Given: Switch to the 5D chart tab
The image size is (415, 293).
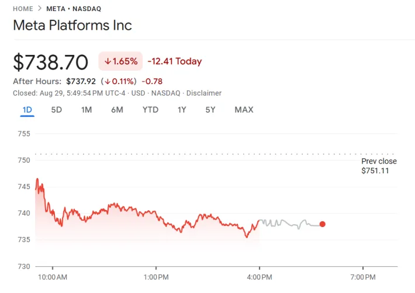Looking at the screenshot, I should [x=57, y=110].
